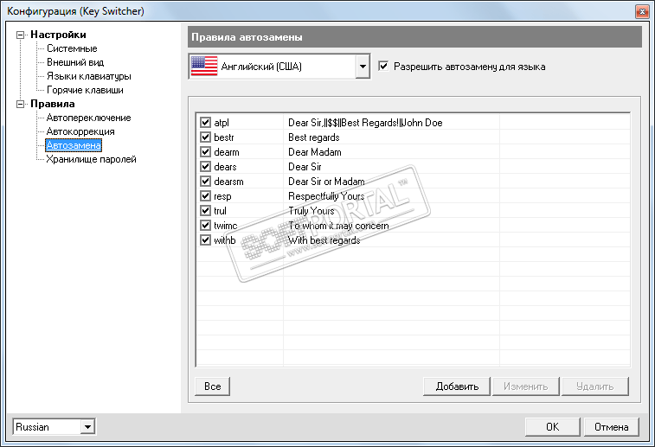Click 'To whom it may concern' text
655x447 pixels.
click(338, 226)
